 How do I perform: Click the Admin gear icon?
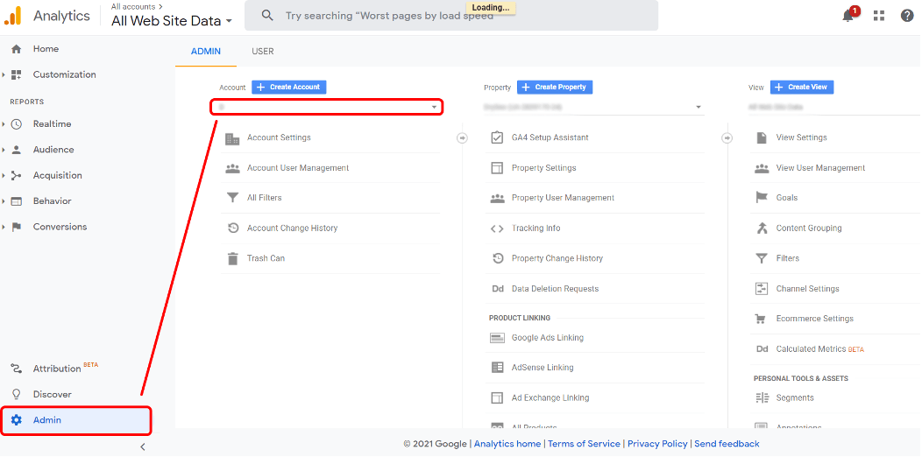pos(17,420)
